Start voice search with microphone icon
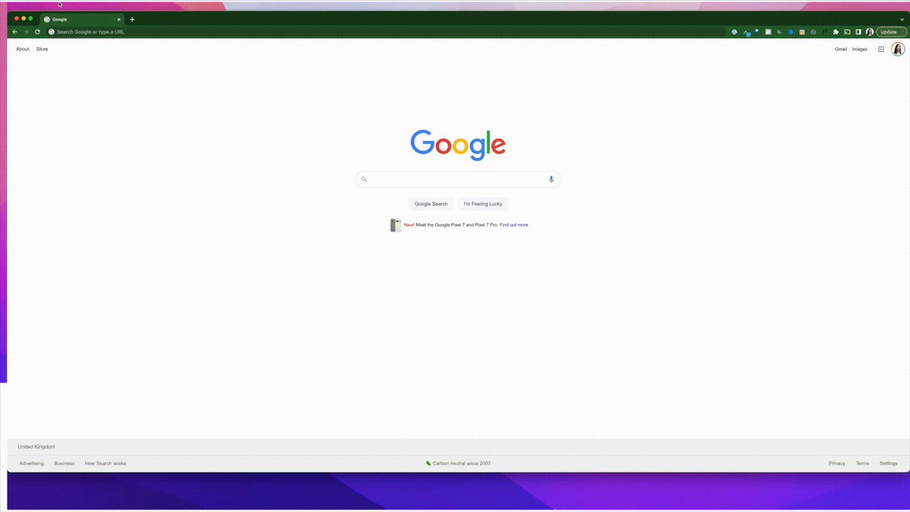 551,179
